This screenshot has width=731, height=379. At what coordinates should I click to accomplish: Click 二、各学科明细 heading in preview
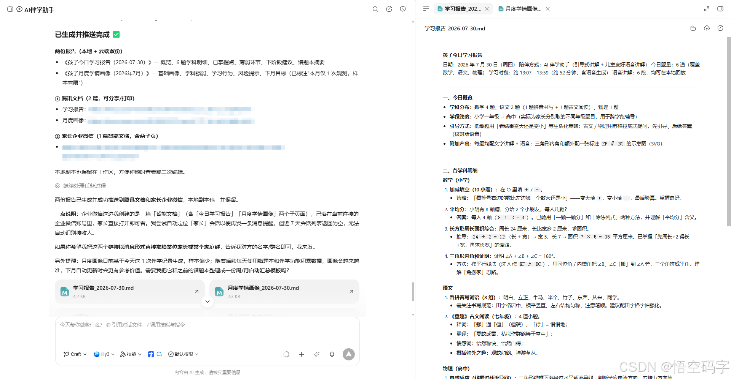pyautogui.click(x=460, y=171)
